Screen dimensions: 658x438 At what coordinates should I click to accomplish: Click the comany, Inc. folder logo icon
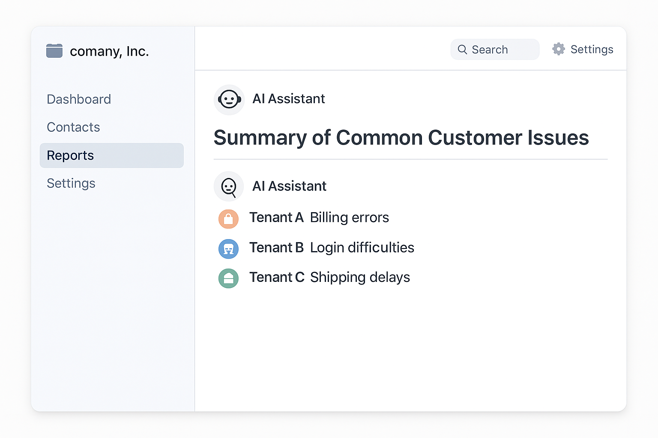click(x=54, y=50)
